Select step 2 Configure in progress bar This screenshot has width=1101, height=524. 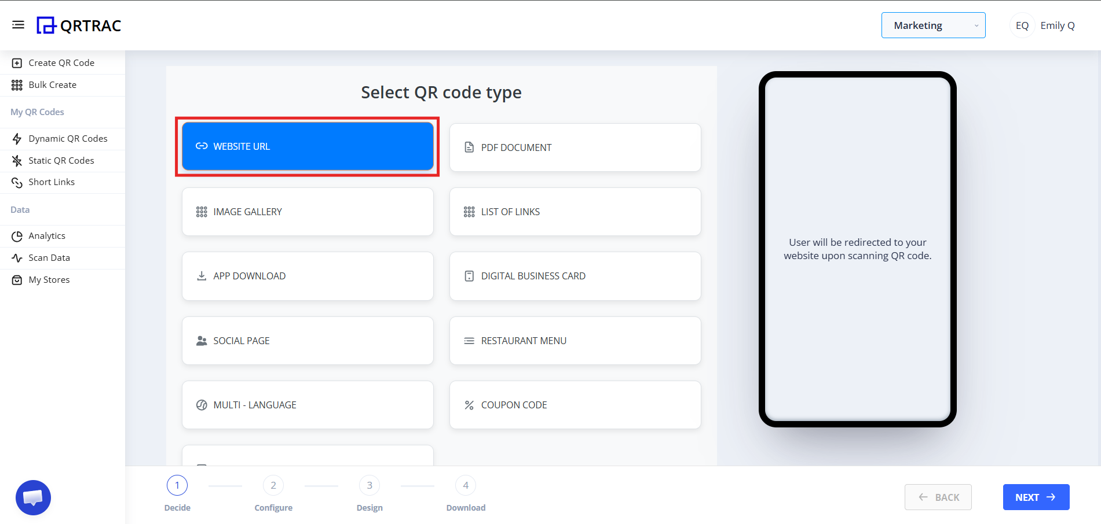pos(273,485)
